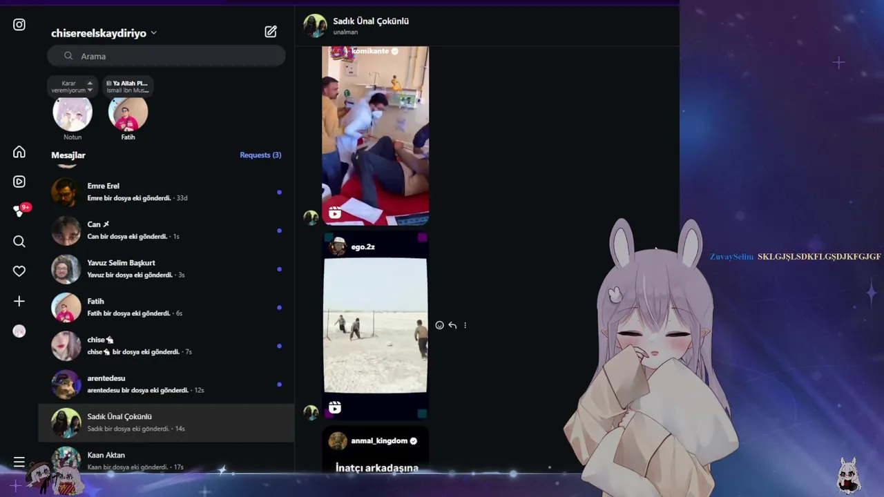Click anmal_kingdom username on reel

[379, 440]
